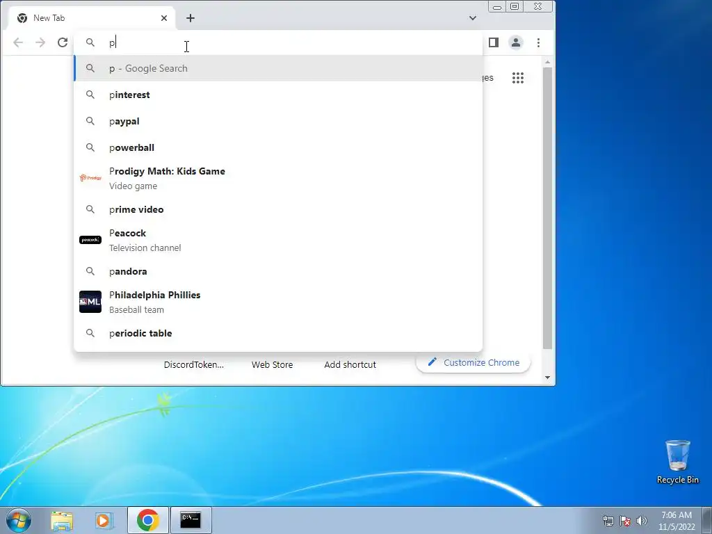Select Prodigy Math: Kids Game suggestion
Screen dimensions: 712x534
pyautogui.click(x=278, y=178)
